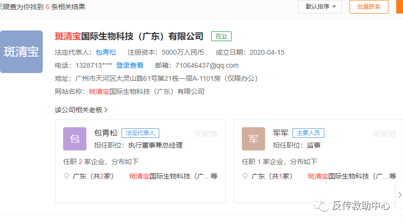Select founding date 2020-04-15 text
The width and height of the screenshot is (403, 223).
[267, 52]
